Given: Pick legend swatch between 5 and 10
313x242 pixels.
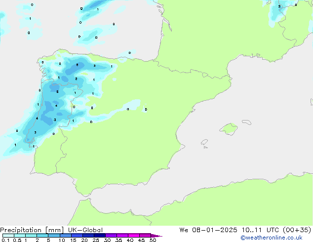Looking at the screenshot, I should [54, 236].
